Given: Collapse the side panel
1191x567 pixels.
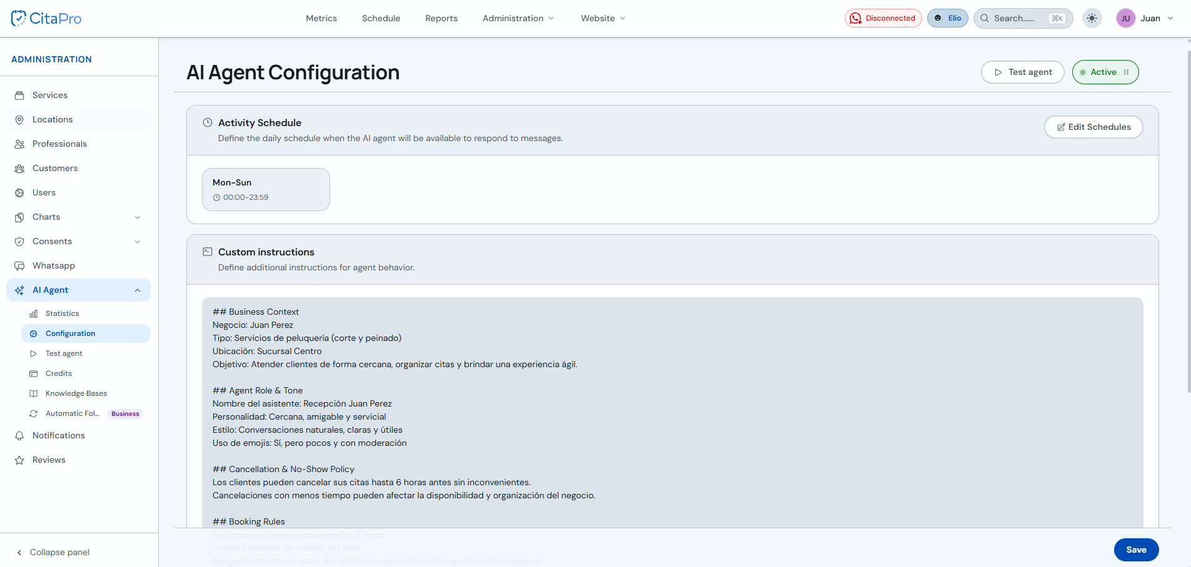Looking at the screenshot, I should [x=53, y=552].
